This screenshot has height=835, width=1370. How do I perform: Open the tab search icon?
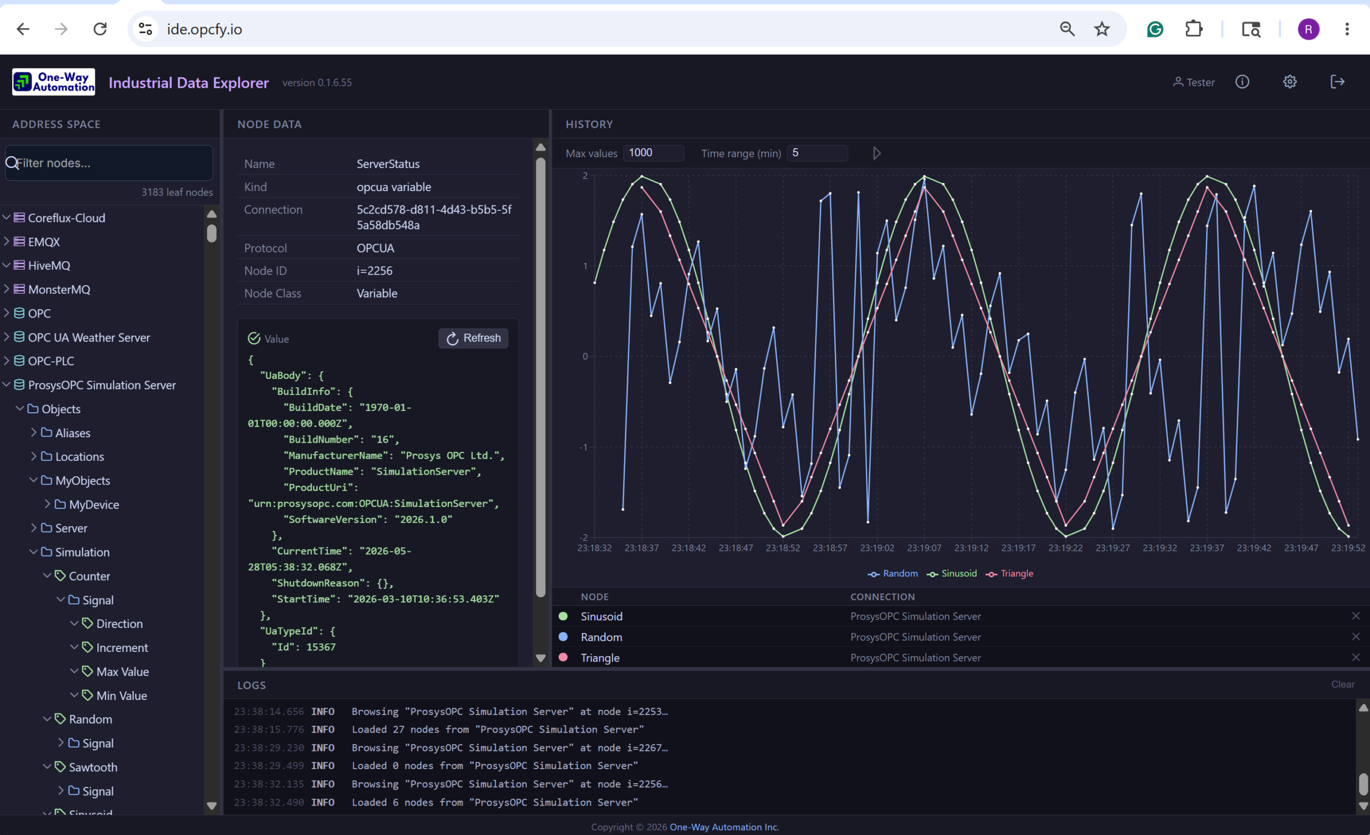[x=1251, y=29]
